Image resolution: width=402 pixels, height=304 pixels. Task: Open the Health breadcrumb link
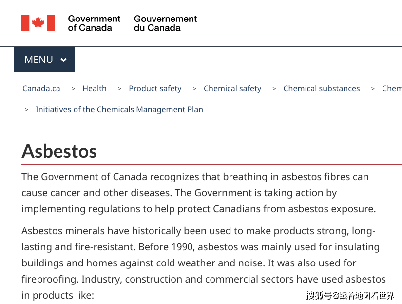[x=95, y=88]
